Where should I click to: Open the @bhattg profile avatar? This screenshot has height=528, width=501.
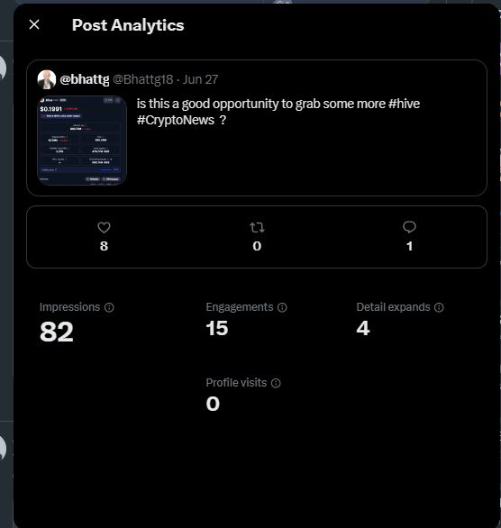coord(47,79)
